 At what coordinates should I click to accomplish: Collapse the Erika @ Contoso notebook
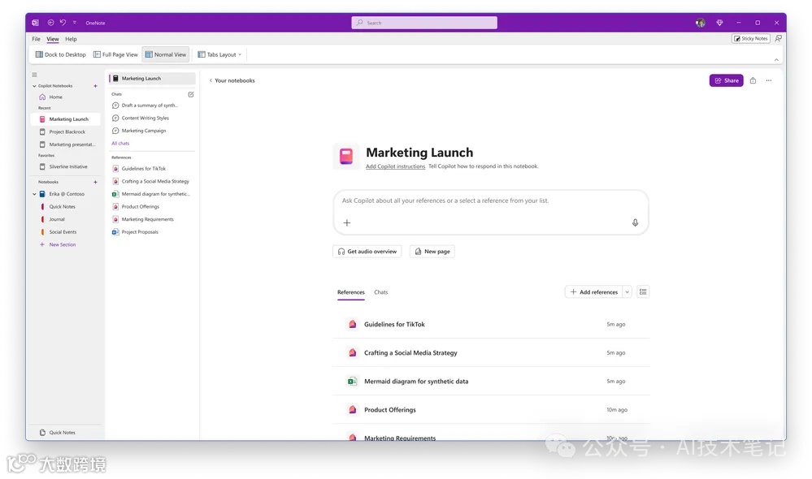(35, 194)
